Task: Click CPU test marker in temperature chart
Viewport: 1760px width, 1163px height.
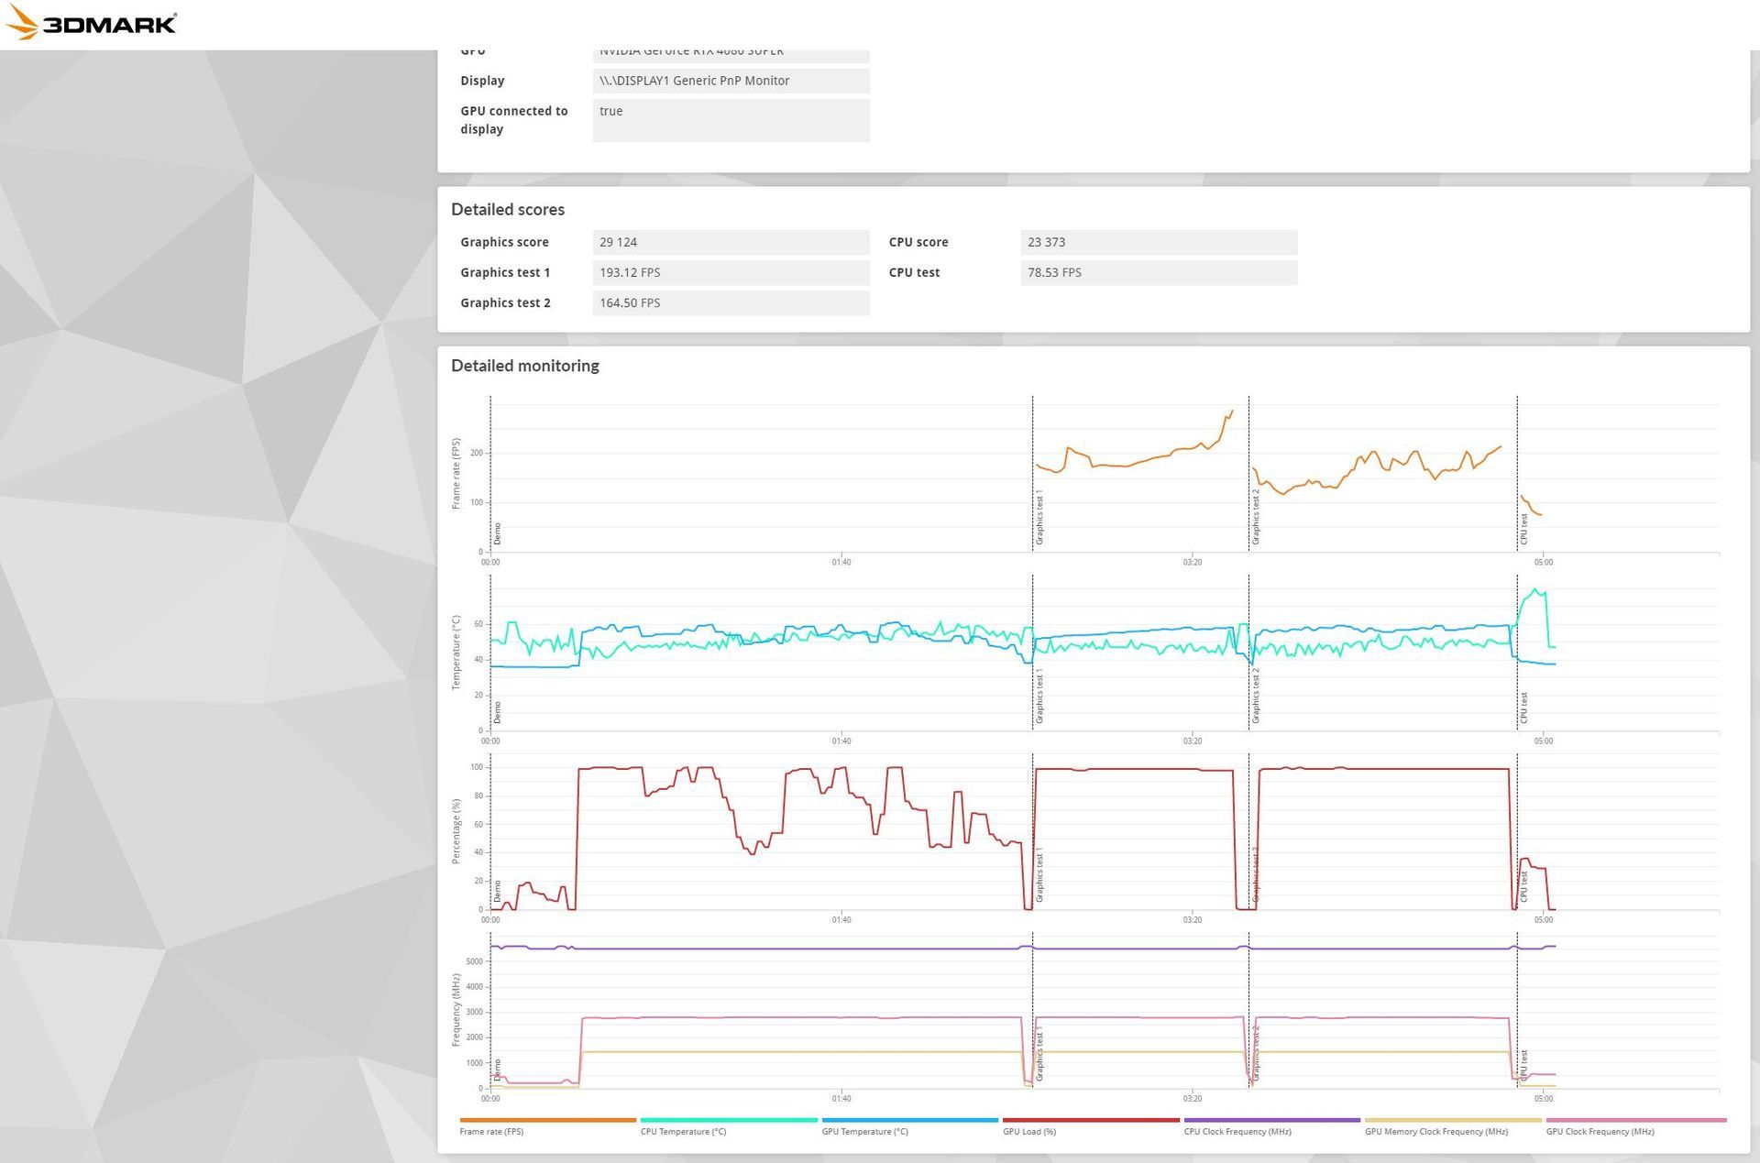Action: (x=1523, y=708)
